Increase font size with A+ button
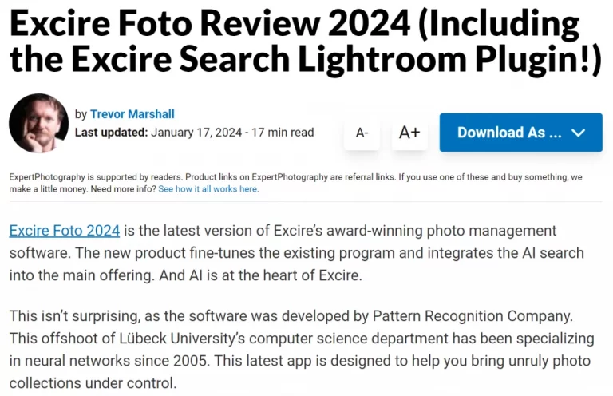The width and height of the screenshot is (613, 396). point(409,133)
